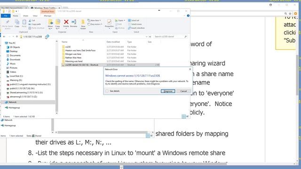Open recent locations dropdown next to Forward

point(13,37)
